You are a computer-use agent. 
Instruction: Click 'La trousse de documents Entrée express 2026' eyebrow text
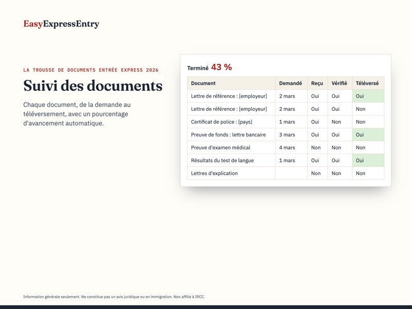click(91, 70)
